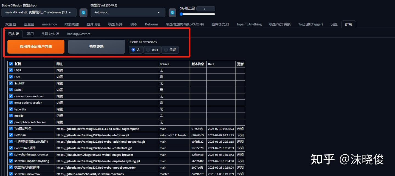Open the Inpaint Anything tab
This screenshot has width=395, height=176.
coord(249,24)
